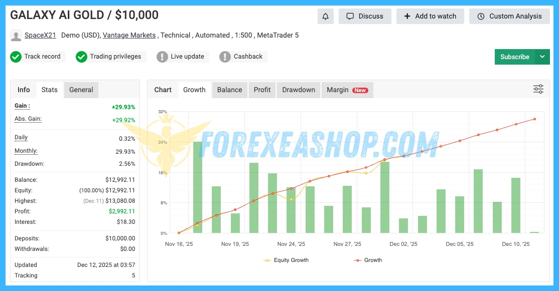The image size is (559, 291).
Task: Click the Live update warning icon
Action: [x=162, y=57]
